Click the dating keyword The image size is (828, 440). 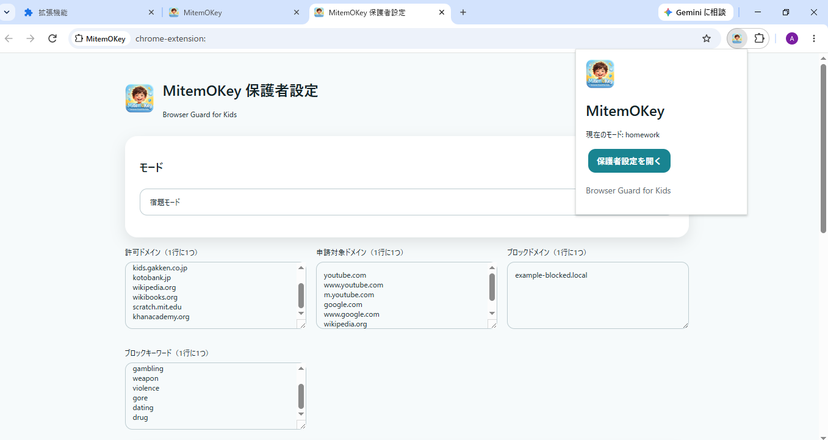coord(143,408)
